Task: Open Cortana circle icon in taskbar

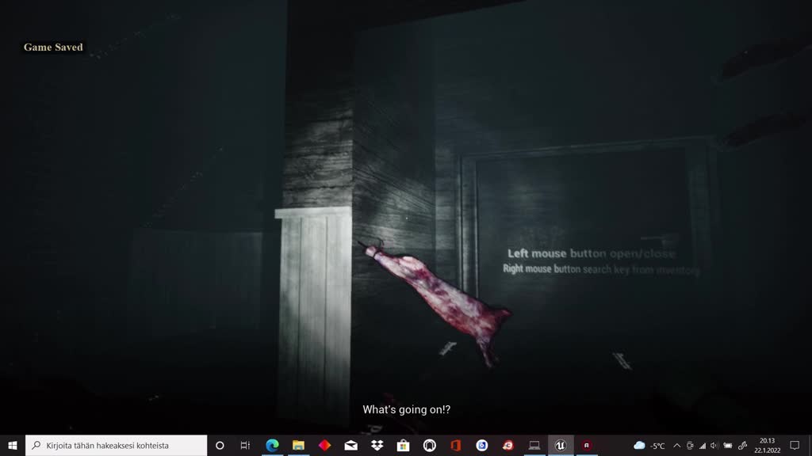Action: [220, 446]
